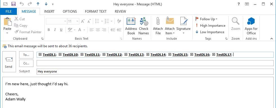
Task: Redo the last action
Action: [x=30, y=4]
